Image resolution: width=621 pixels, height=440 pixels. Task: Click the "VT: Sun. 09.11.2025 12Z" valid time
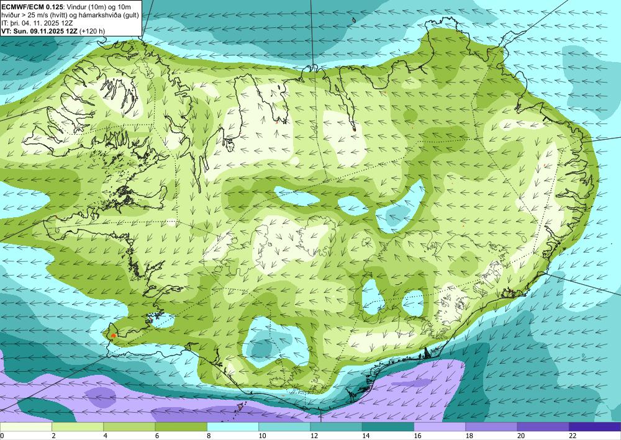click(40, 31)
